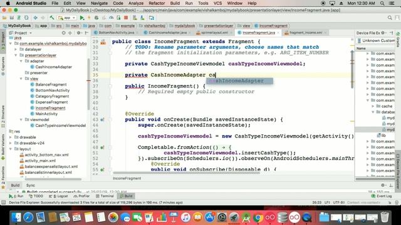Click the editor vertical scrollbar
401x225 pixels.
tap(352, 69)
